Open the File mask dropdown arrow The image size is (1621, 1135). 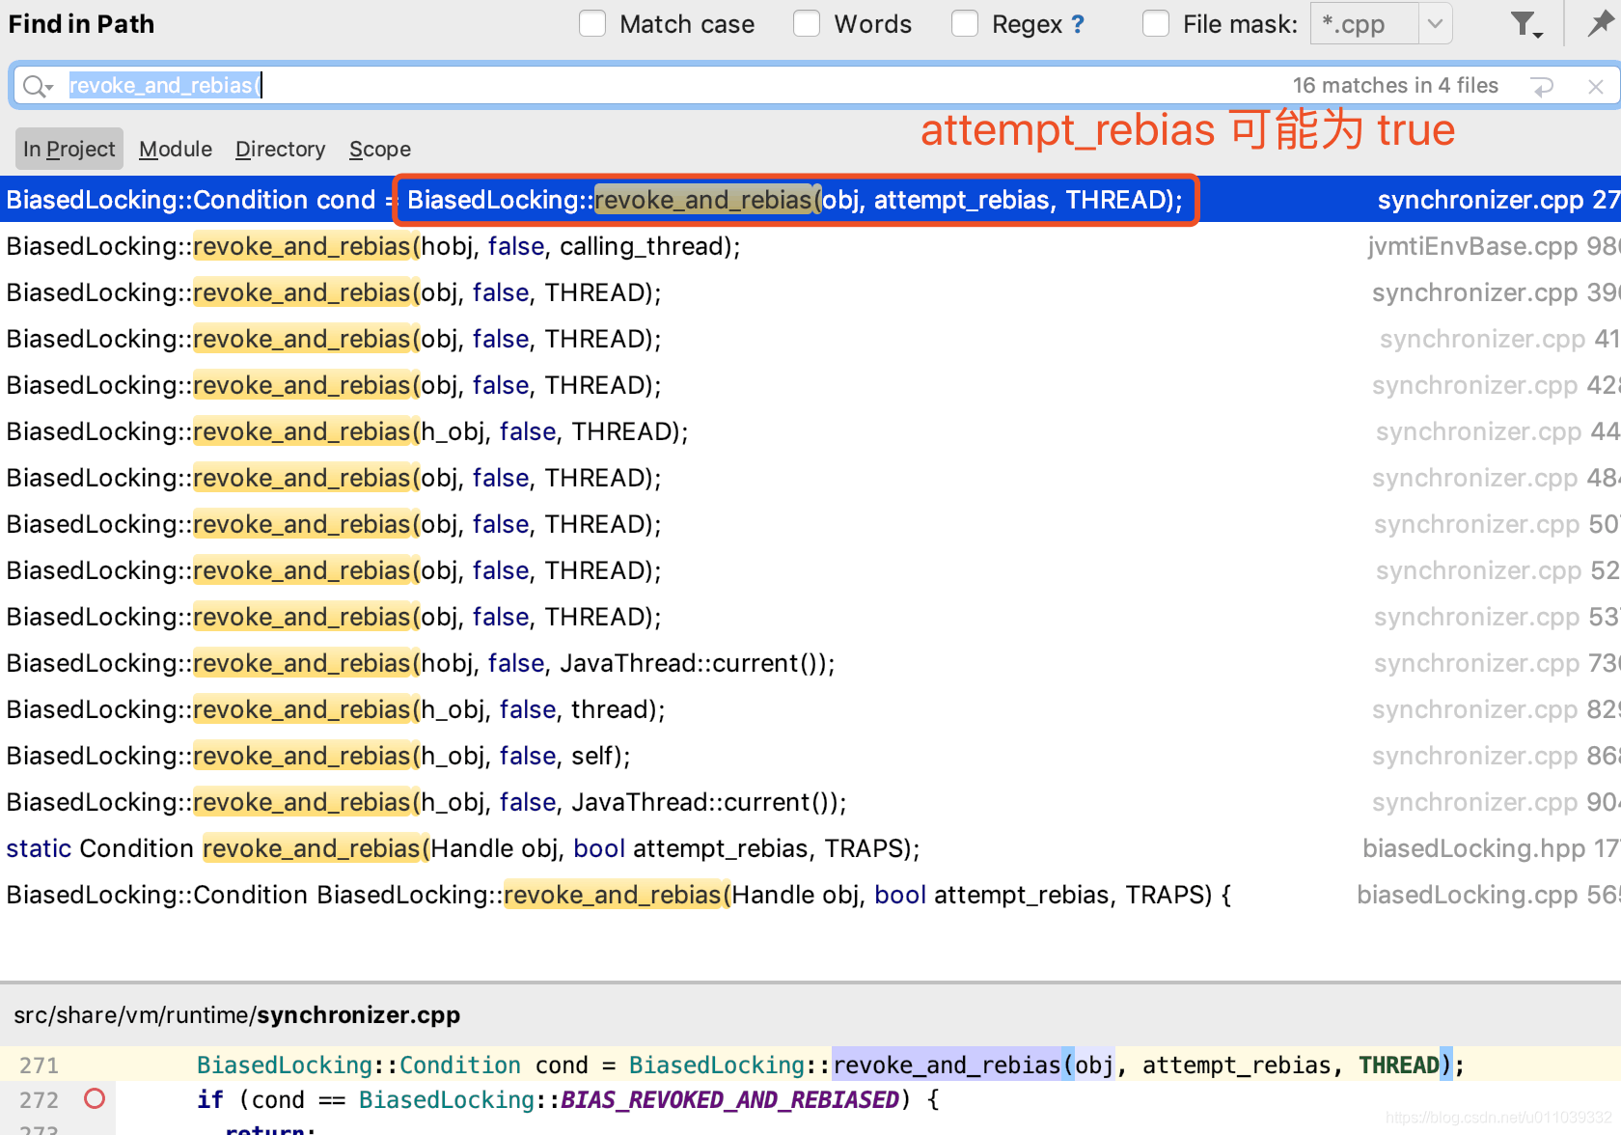[x=1435, y=24]
